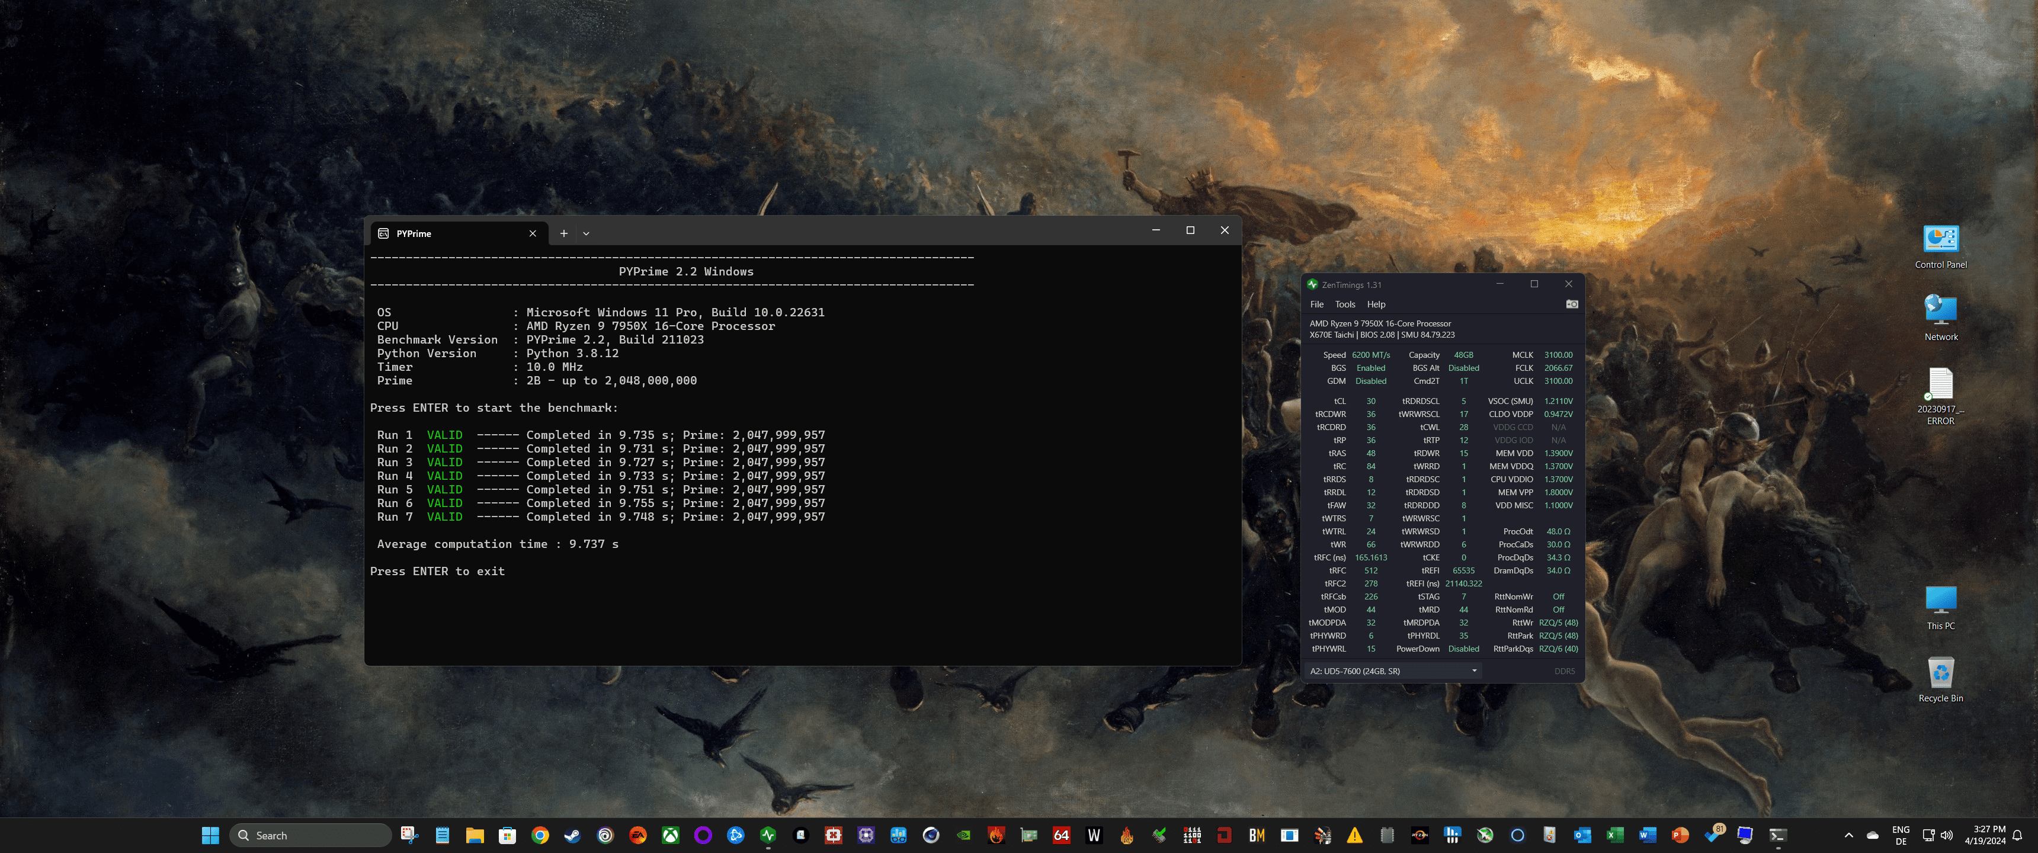2038x853 pixels.
Task: Open the Xbox app from taskbar
Action: [x=670, y=835]
